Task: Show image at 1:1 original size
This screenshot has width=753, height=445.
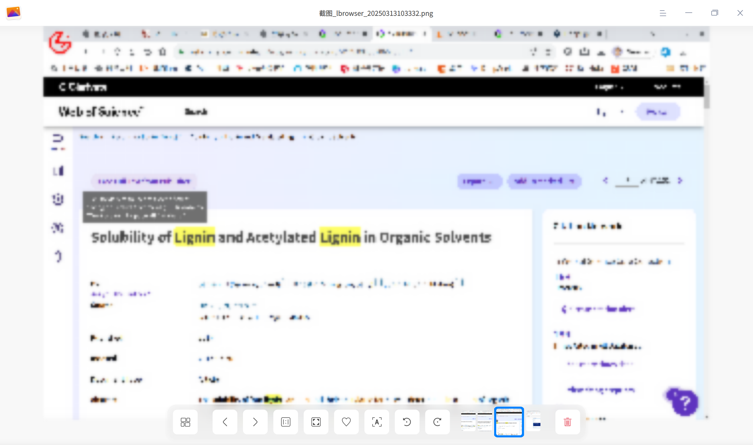Action: 286,422
